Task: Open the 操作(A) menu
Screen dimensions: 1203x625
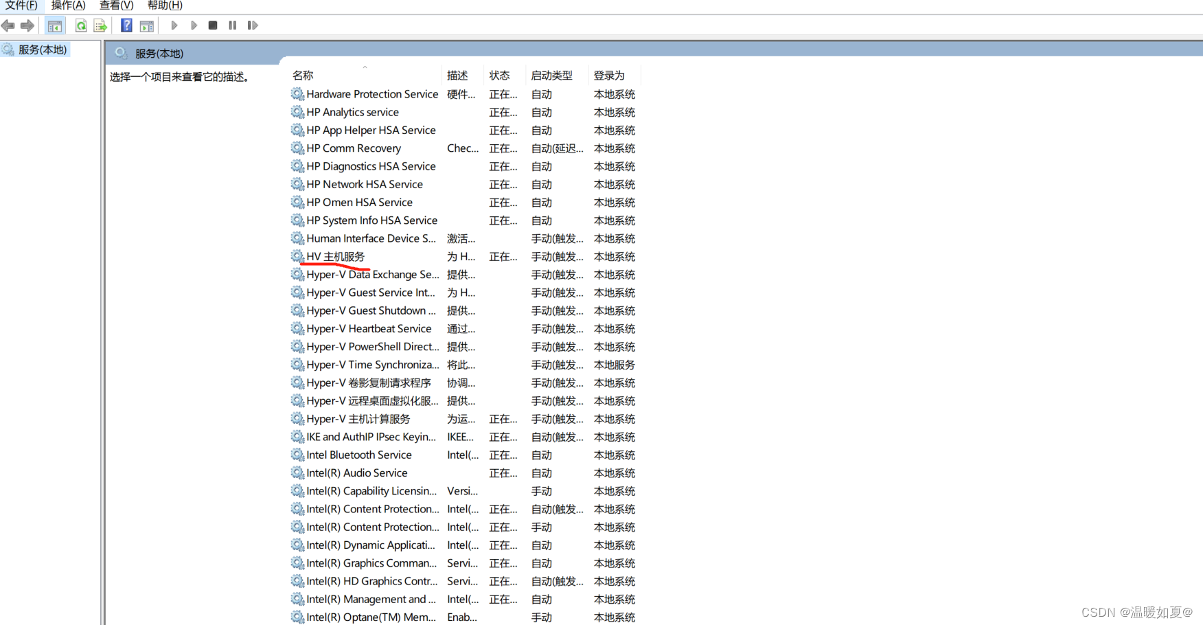Action: click(68, 5)
